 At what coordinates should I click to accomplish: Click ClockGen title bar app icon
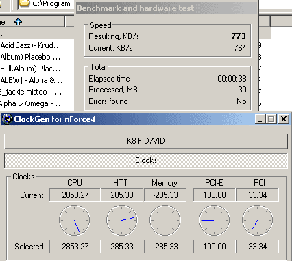(x=7, y=119)
